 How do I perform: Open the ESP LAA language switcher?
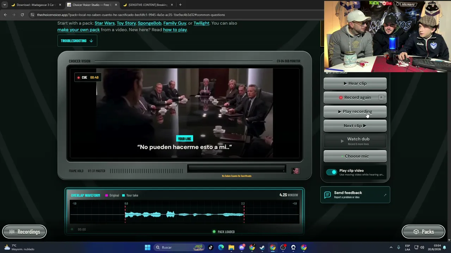[407, 247]
